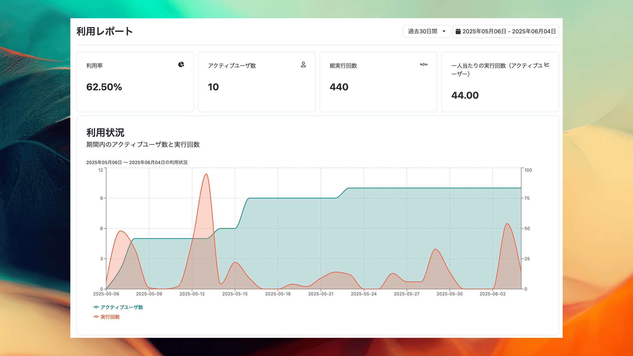Select the 440 total executions value
This screenshot has width=633, height=356.
(x=339, y=87)
